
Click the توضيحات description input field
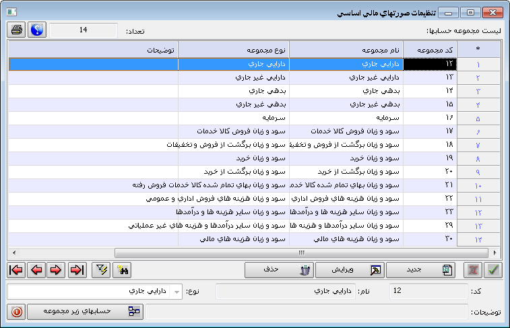pos(307,311)
